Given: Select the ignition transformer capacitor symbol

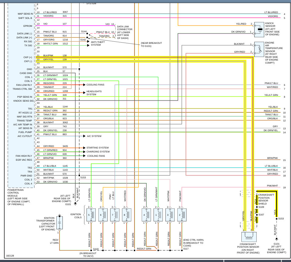Looking at the screenshot, I should [59, 222].
